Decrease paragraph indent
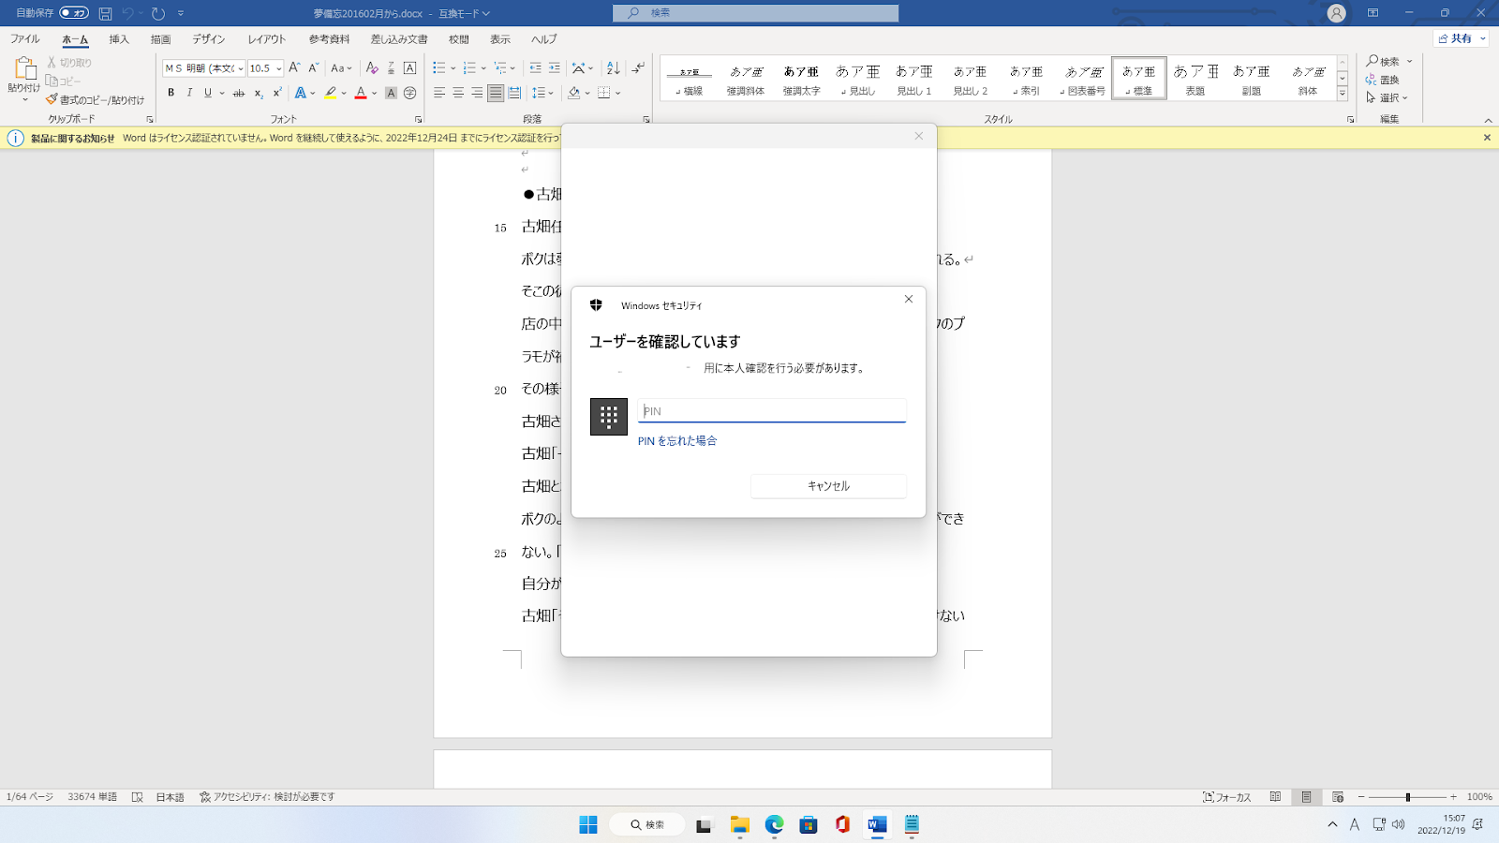1499x843 pixels. [x=535, y=67]
